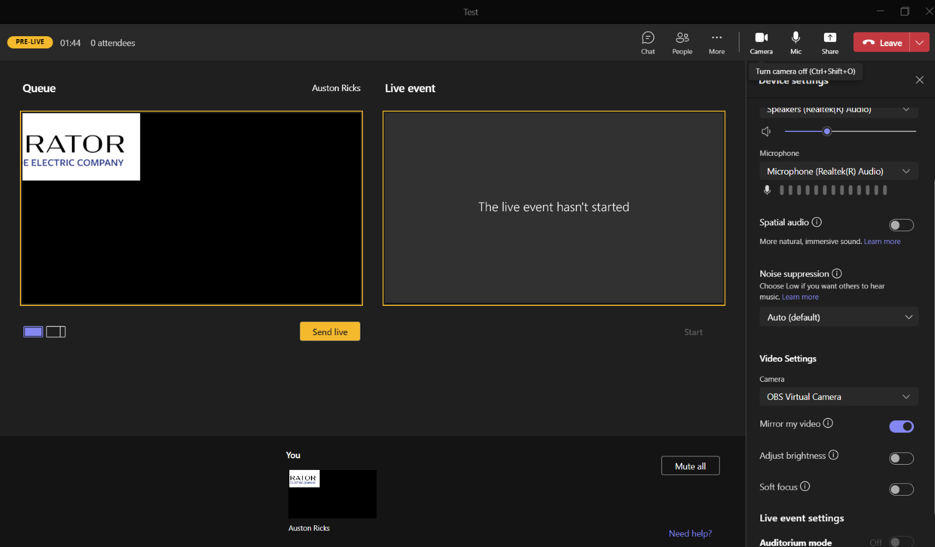Expand the Microphone device dropdown
Screen dimensions: 935x547
point(839,171)
